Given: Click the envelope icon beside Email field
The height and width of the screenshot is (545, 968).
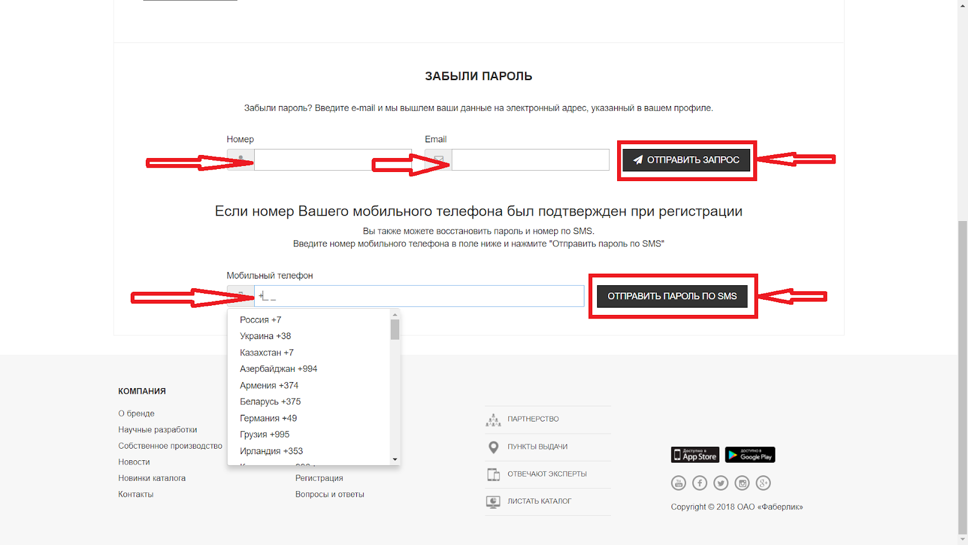Looking at the screenshot, I should pyautogui.click(x=439, y=160).
